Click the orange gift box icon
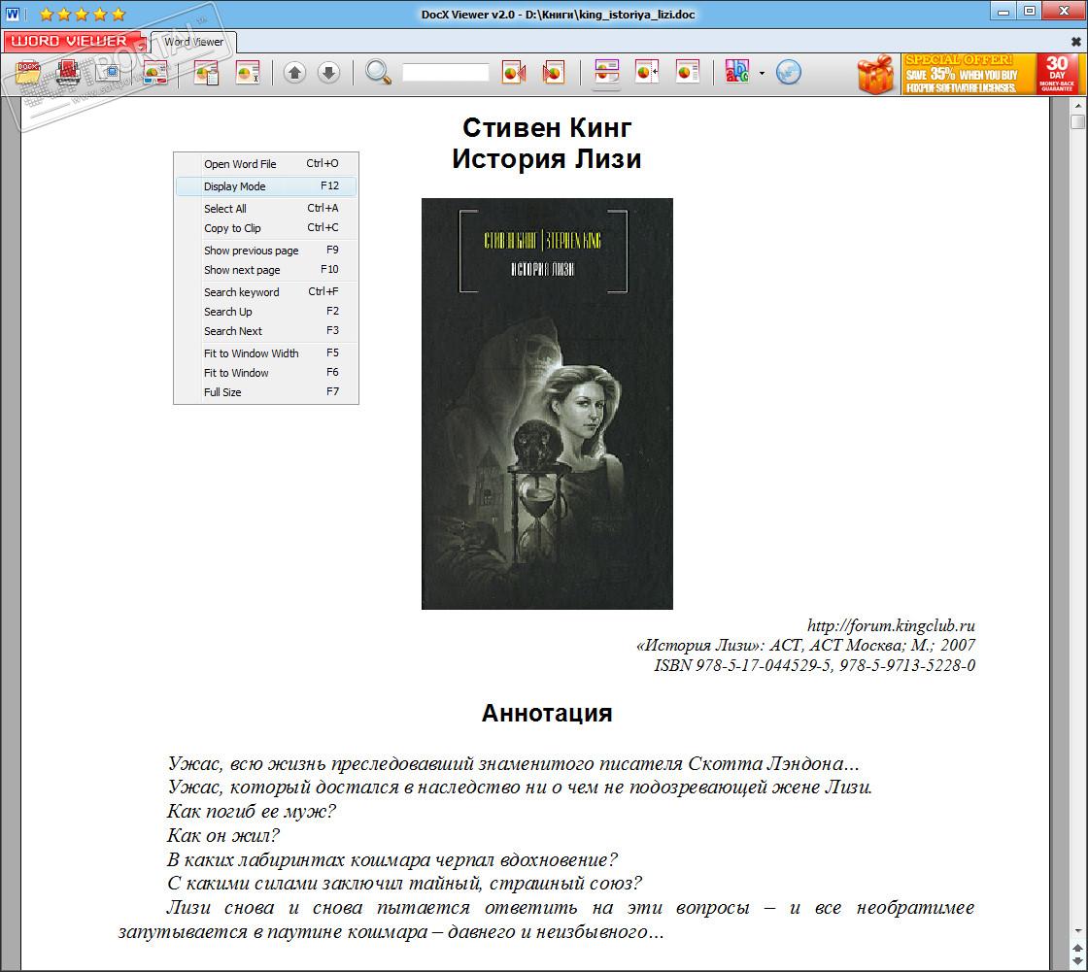 point(876,74)
